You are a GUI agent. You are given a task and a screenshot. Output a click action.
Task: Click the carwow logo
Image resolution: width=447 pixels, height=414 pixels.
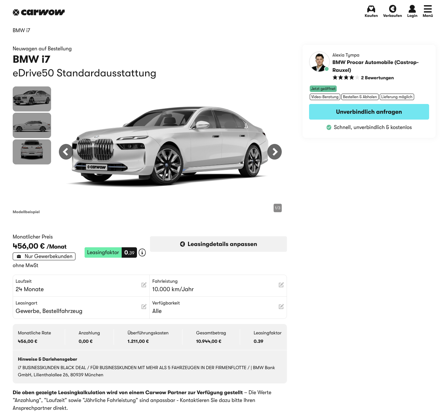click(39, 12)
